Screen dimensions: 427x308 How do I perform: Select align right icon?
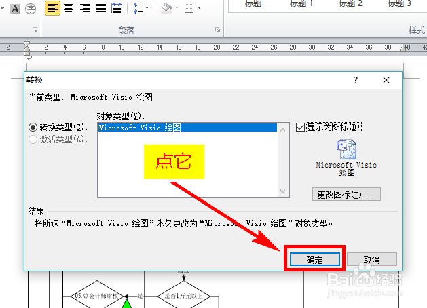(85, 8)
